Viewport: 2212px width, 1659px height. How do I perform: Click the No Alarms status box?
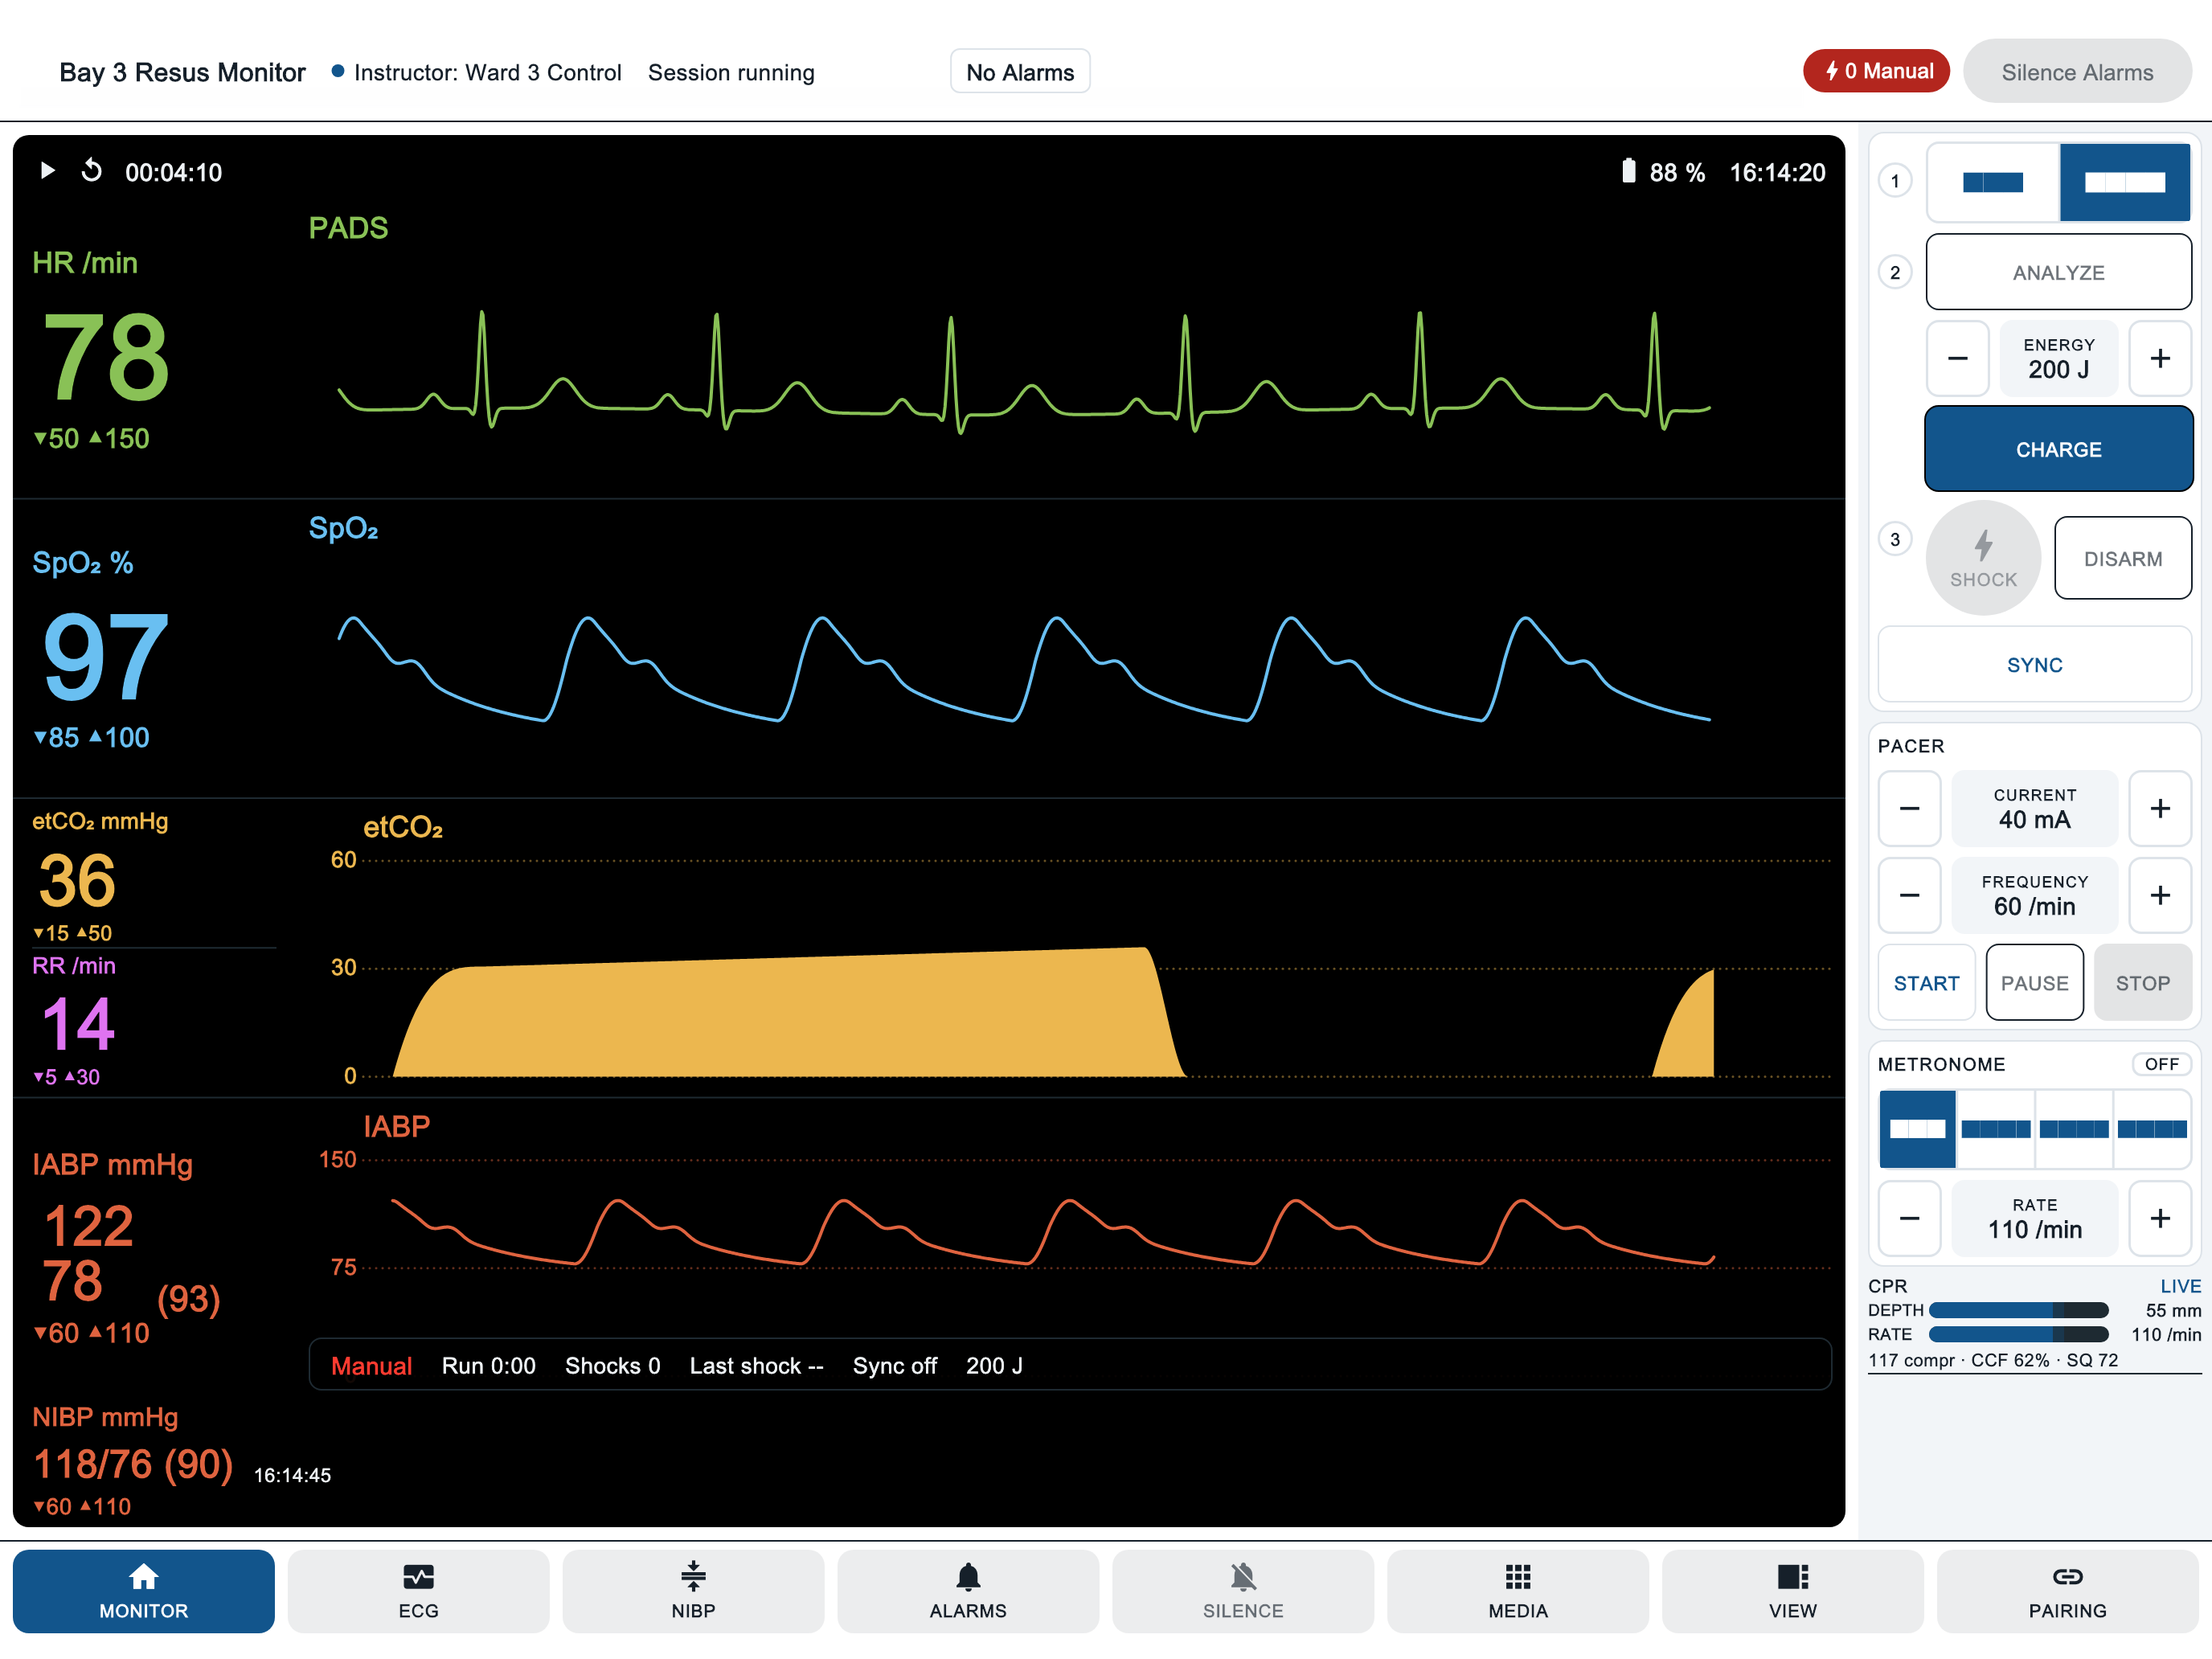pyautogui.click(x=1020, y=72)
